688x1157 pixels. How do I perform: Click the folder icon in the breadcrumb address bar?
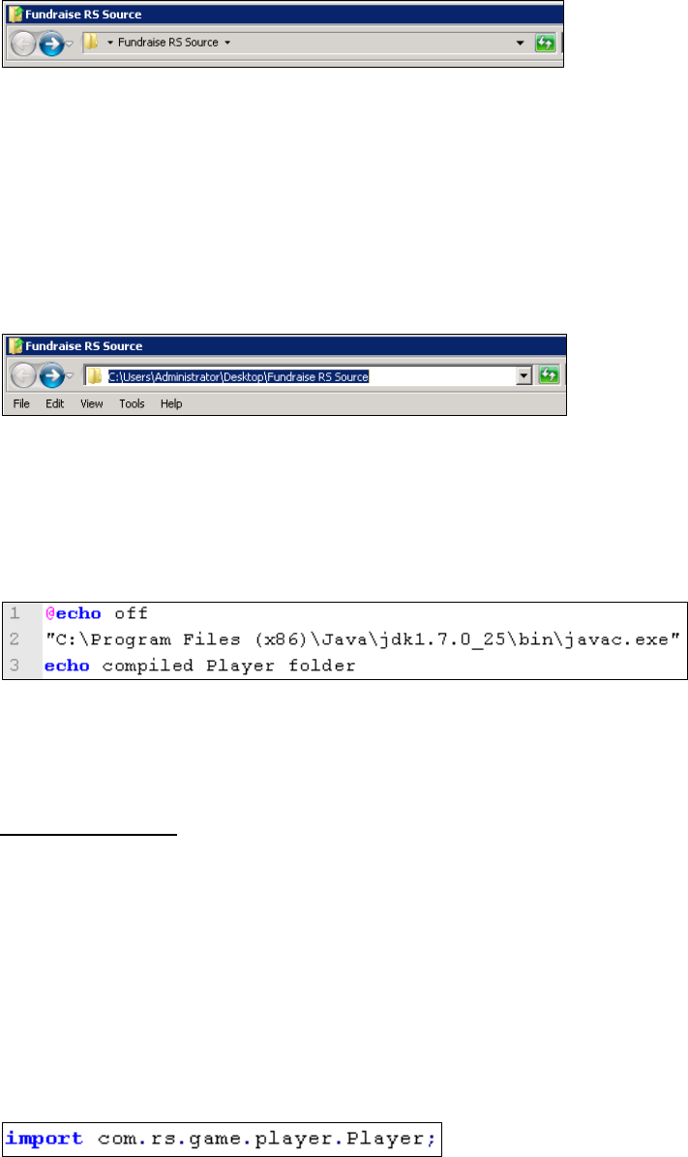click(92, 42)
